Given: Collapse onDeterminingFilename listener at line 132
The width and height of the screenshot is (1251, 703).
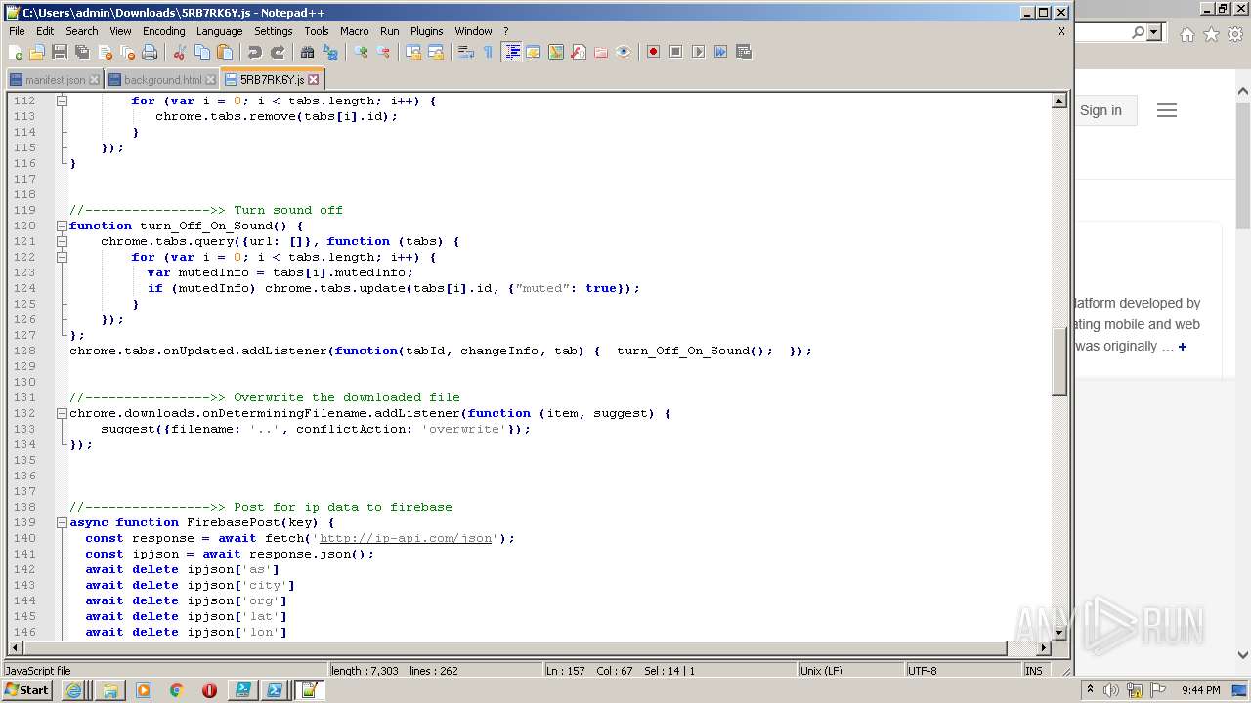Looking at the screenshot, I should (x=62, y=413).
